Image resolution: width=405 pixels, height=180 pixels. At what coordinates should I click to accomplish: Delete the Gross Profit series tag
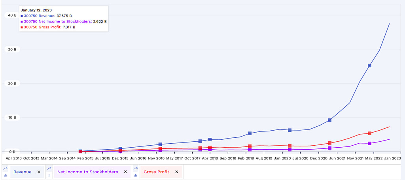point(176,172)
